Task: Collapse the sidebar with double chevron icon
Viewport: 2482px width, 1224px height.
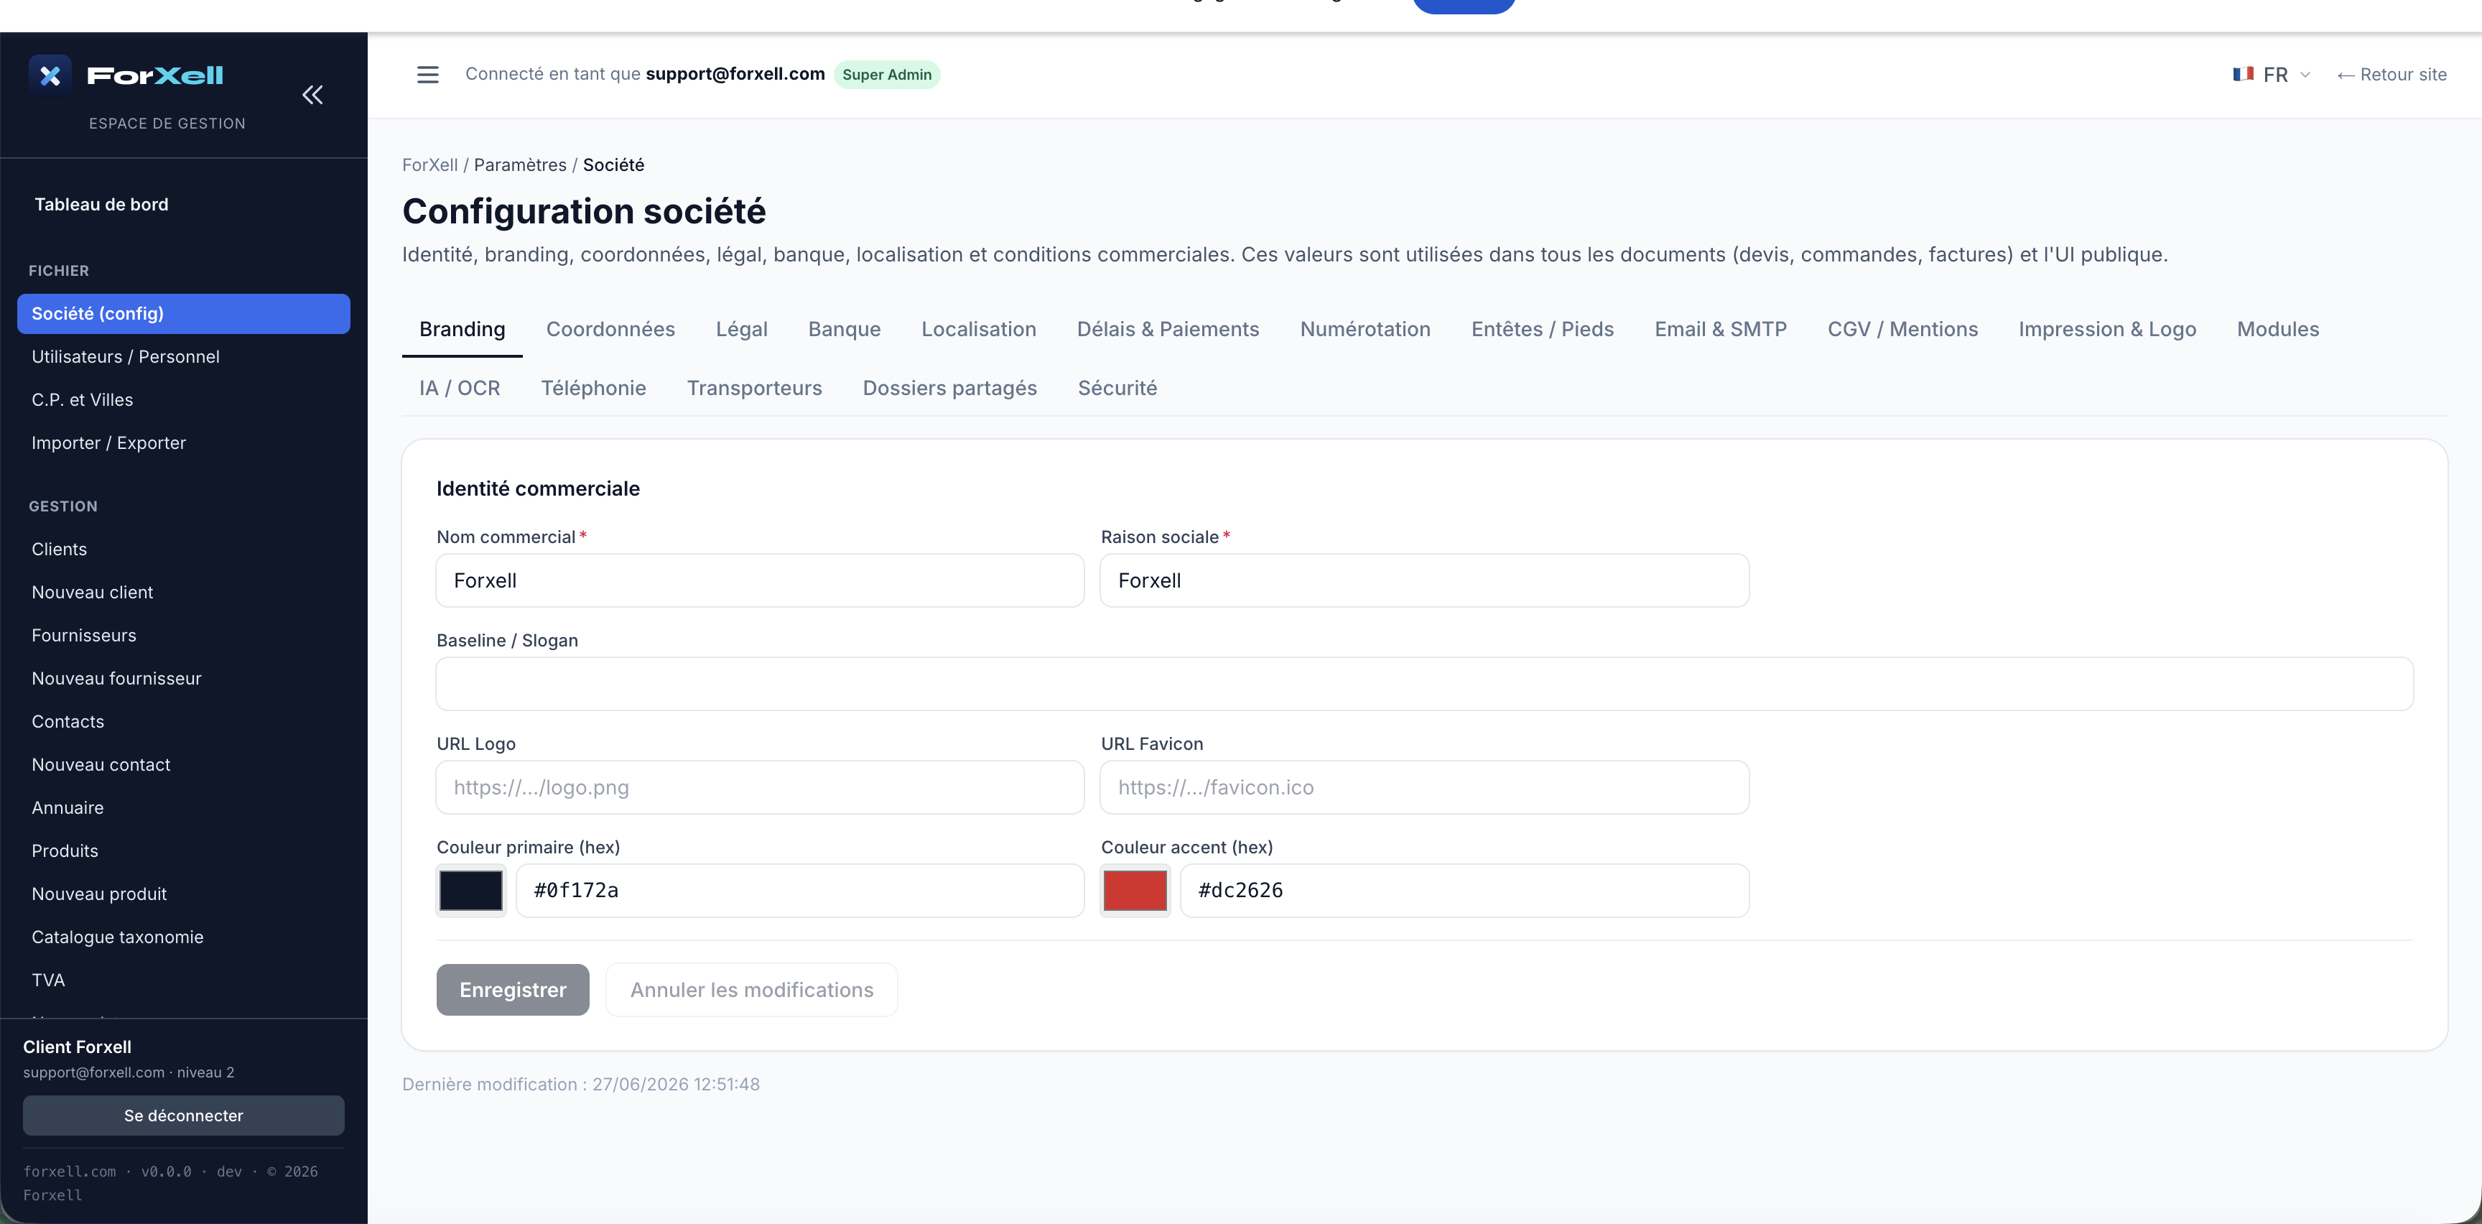Action: click(312, 94)
